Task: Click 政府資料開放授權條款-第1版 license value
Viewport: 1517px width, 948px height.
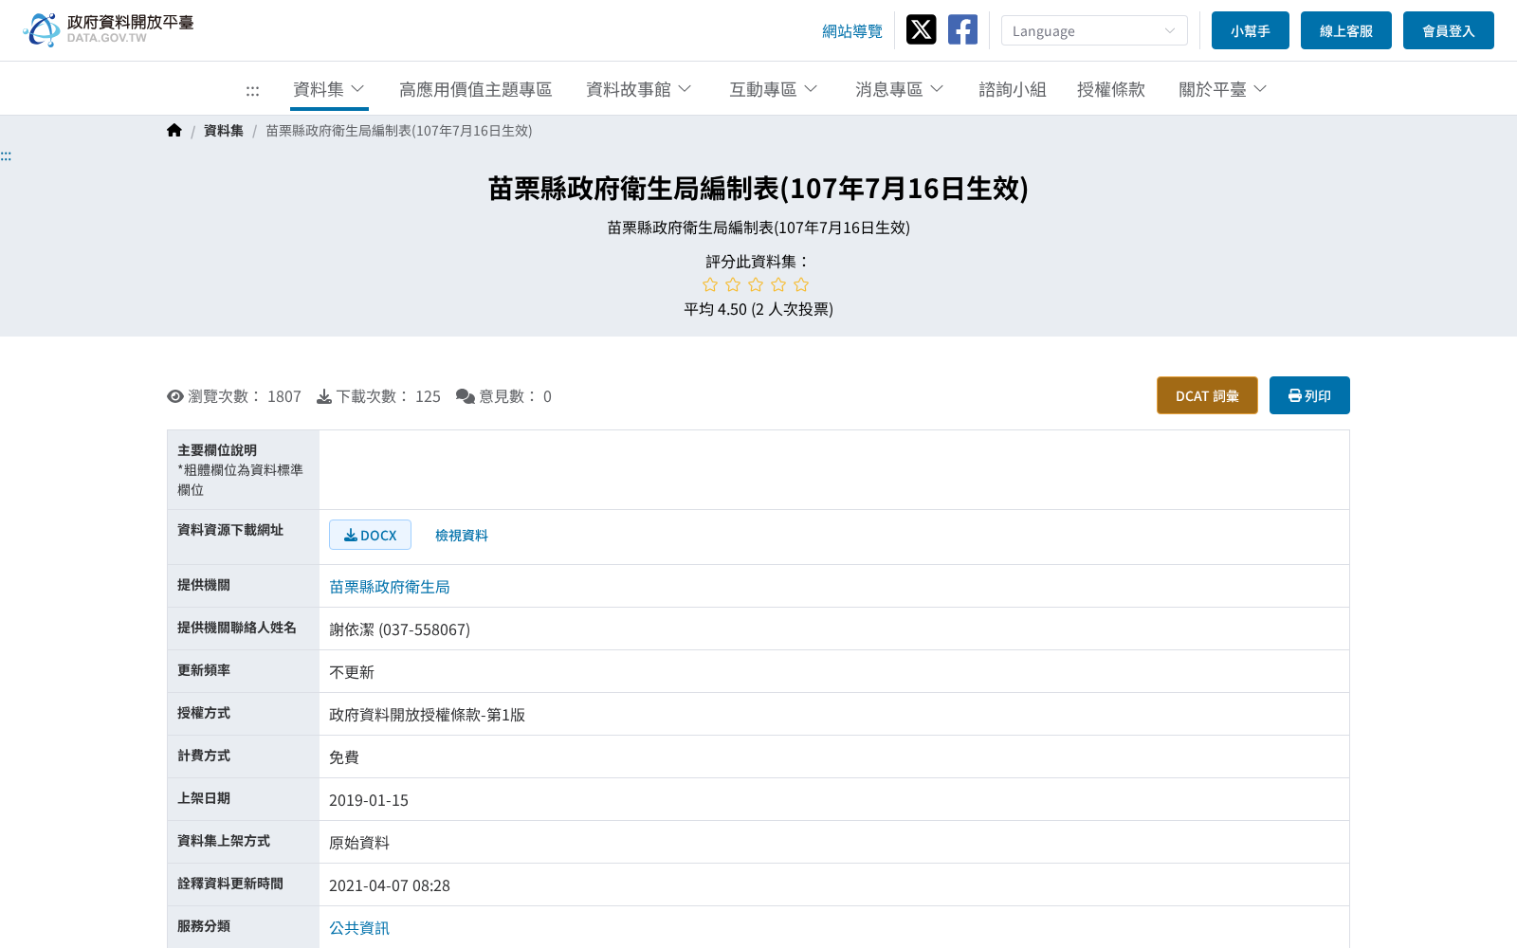Action: click(427, 715)
